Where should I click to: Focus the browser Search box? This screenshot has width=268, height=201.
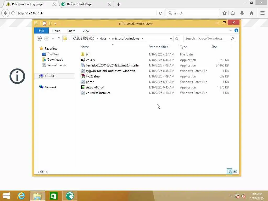click(193, 13)
